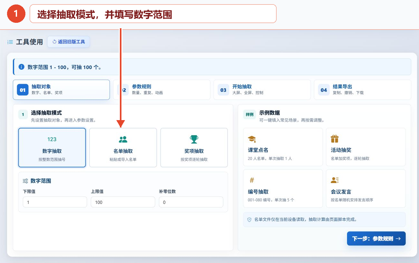Click the people icon for 名单抽取
Viewport: 419px width, 263px height.
[x=123, y=139]
